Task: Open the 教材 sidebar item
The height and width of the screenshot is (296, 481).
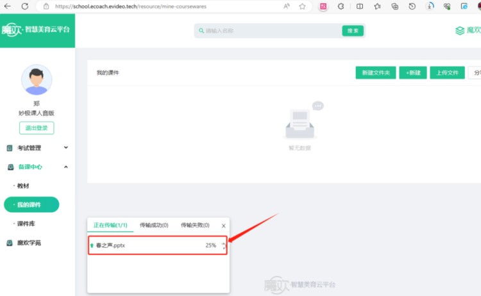Action: click(x=23, y=186)
